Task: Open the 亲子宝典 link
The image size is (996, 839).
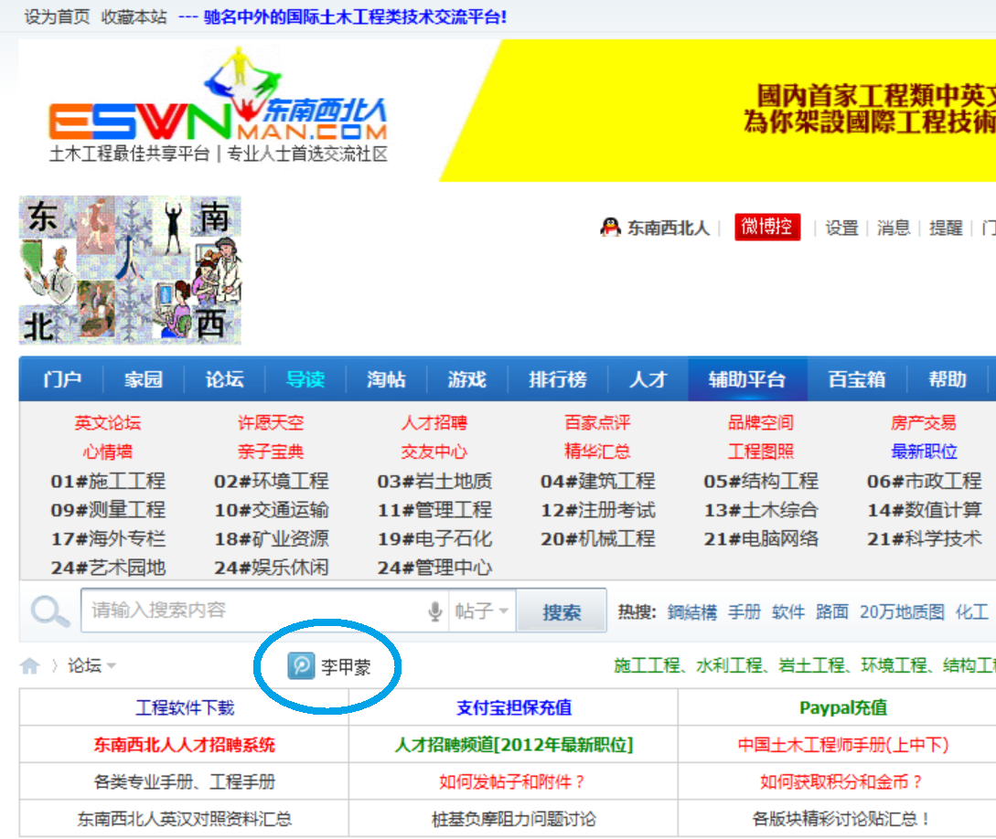Action: (x=272, y=451)
